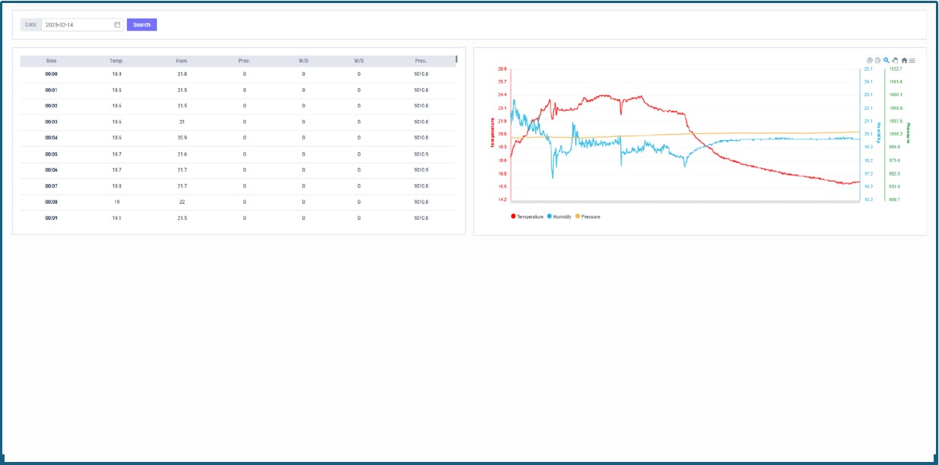Click the chart zoom-in icon

point(869,60)
